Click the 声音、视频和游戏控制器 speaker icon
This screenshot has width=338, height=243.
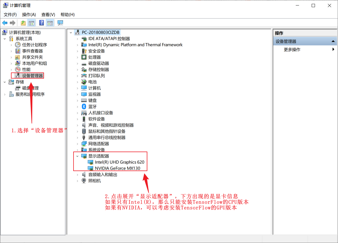[84, 125]
